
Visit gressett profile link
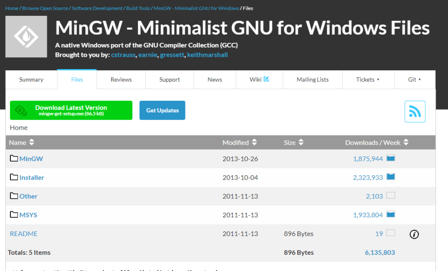tap(172, 55)
